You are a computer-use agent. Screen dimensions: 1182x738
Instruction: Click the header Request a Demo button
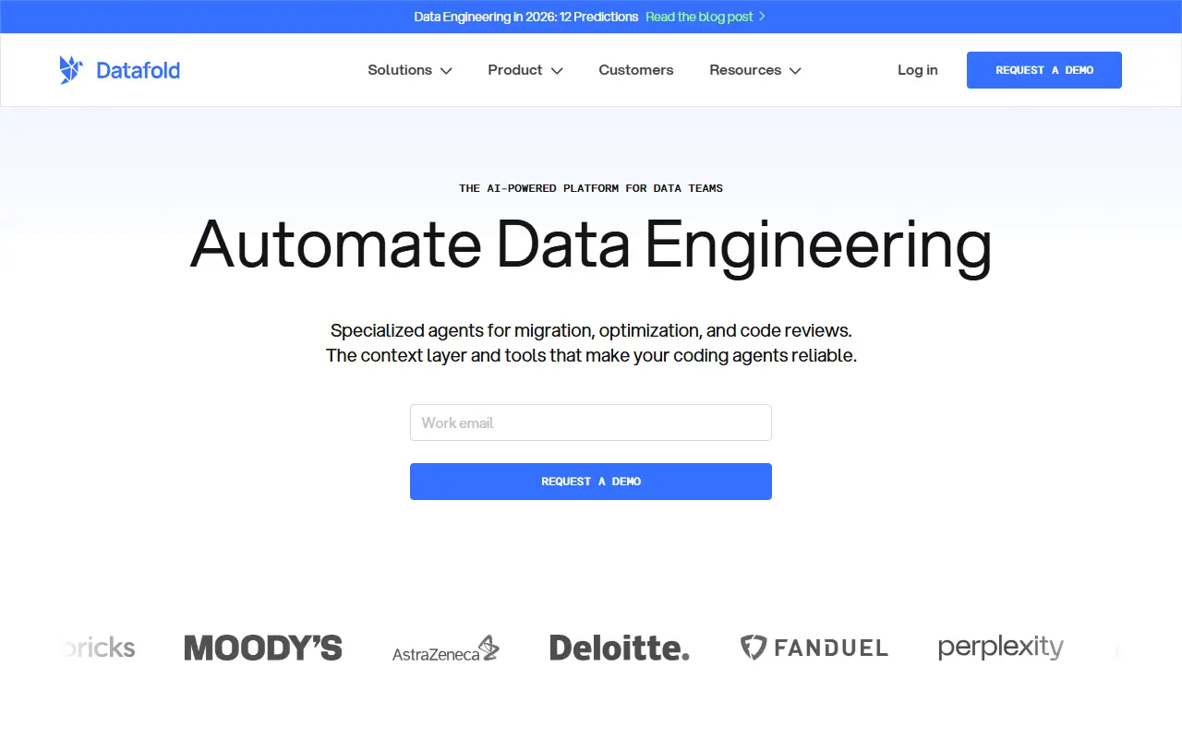pos(1044,70)
